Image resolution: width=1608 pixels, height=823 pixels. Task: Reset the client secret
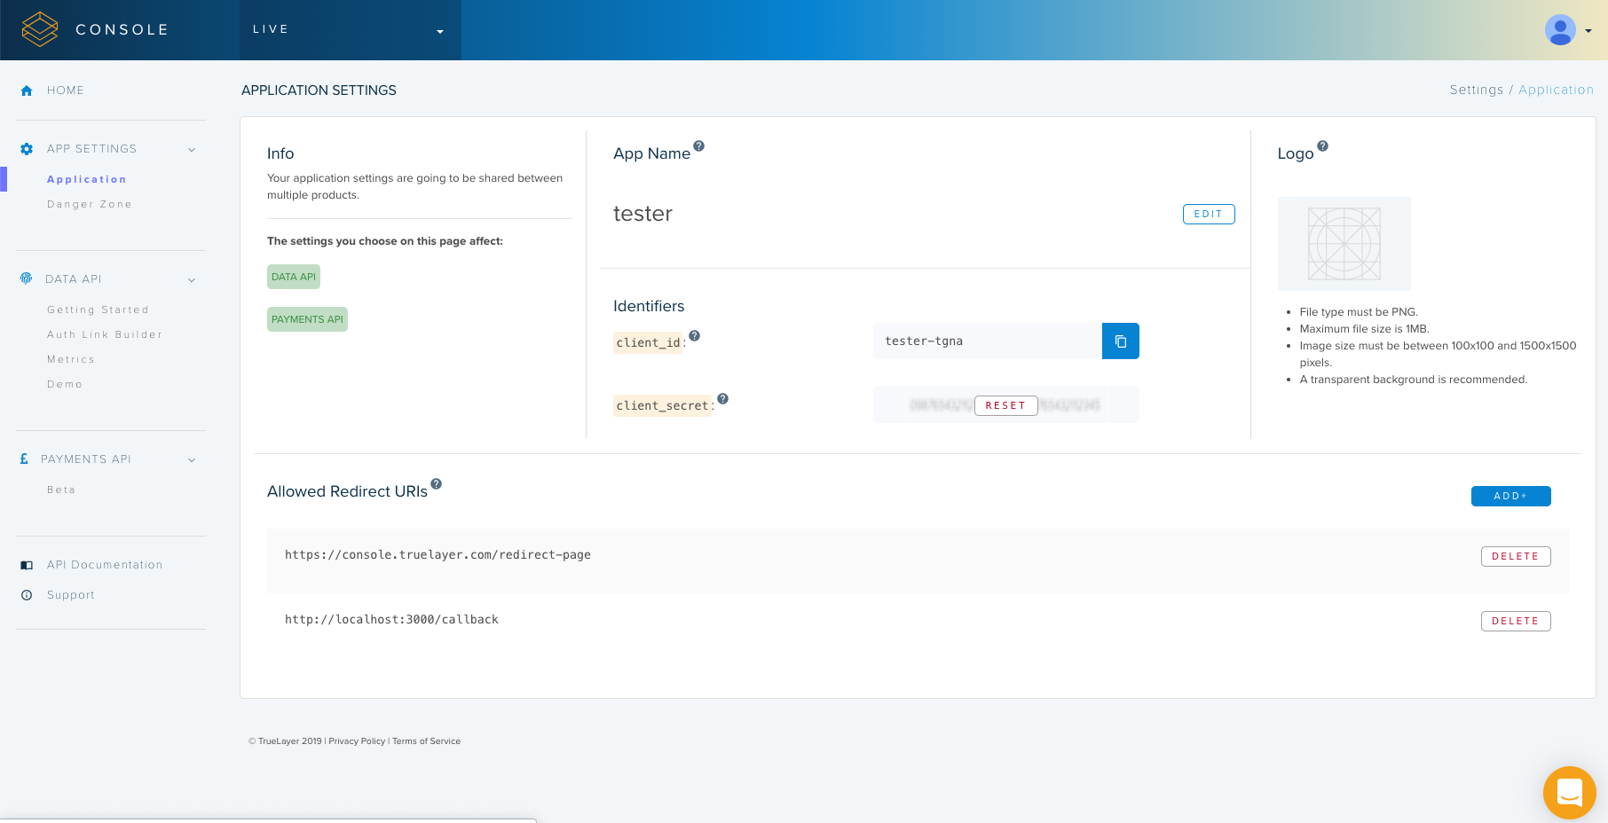tap(1005, 405)
